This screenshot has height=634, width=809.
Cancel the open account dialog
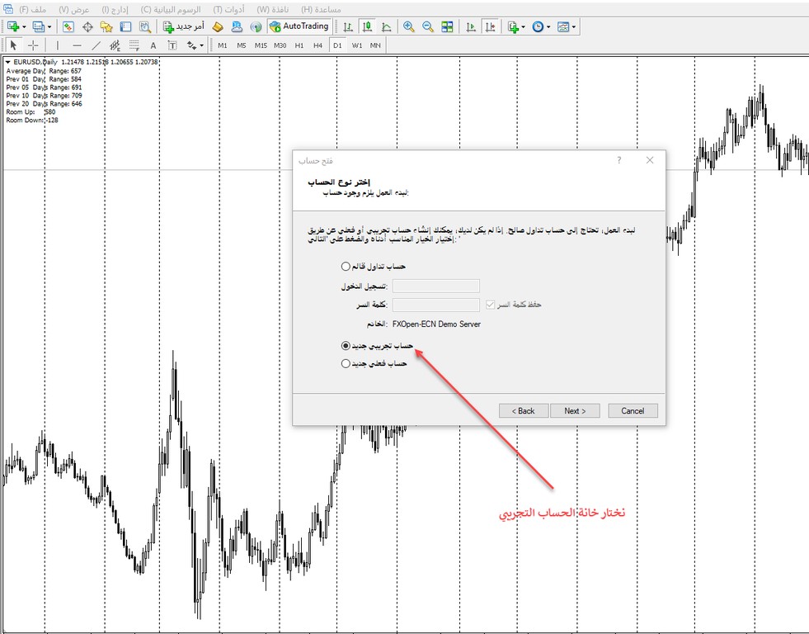633,410
